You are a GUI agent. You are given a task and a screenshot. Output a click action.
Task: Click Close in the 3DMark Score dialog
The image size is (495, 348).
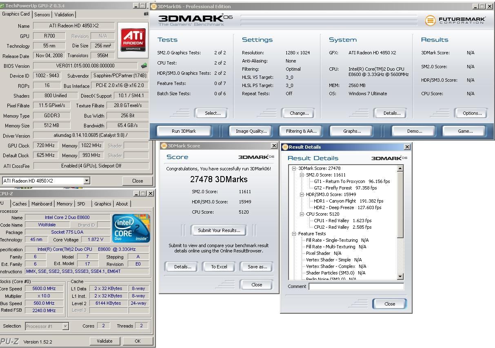click(257, 285)
